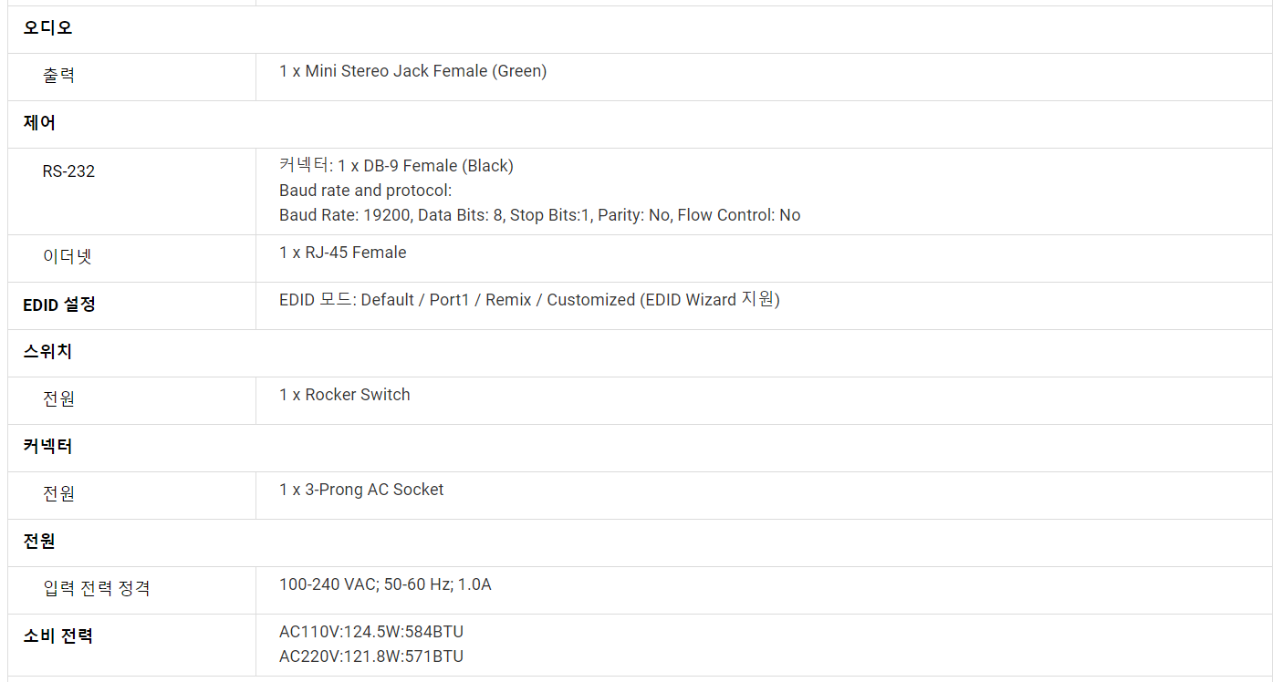Select the 100-240 VAC rating text
Screen dimensions: 1282x682
(x=385, y=584)
